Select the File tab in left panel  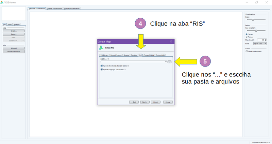(x=4, y=24)
